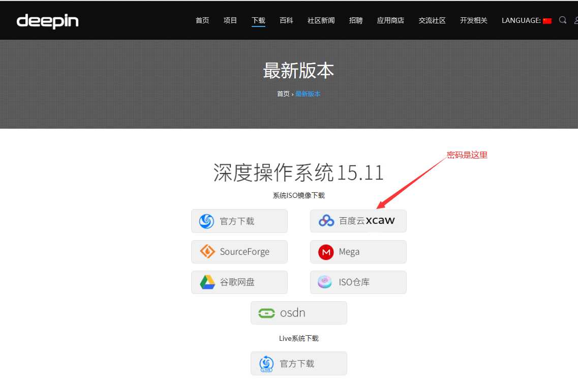This screenshot has width=578, height=381.
Task: Click the green osdn icon
Action: pyautogui.click(x=266, y=313)
